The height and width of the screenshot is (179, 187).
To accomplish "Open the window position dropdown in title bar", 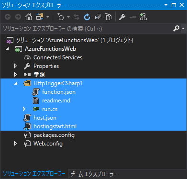I will 166,5.
